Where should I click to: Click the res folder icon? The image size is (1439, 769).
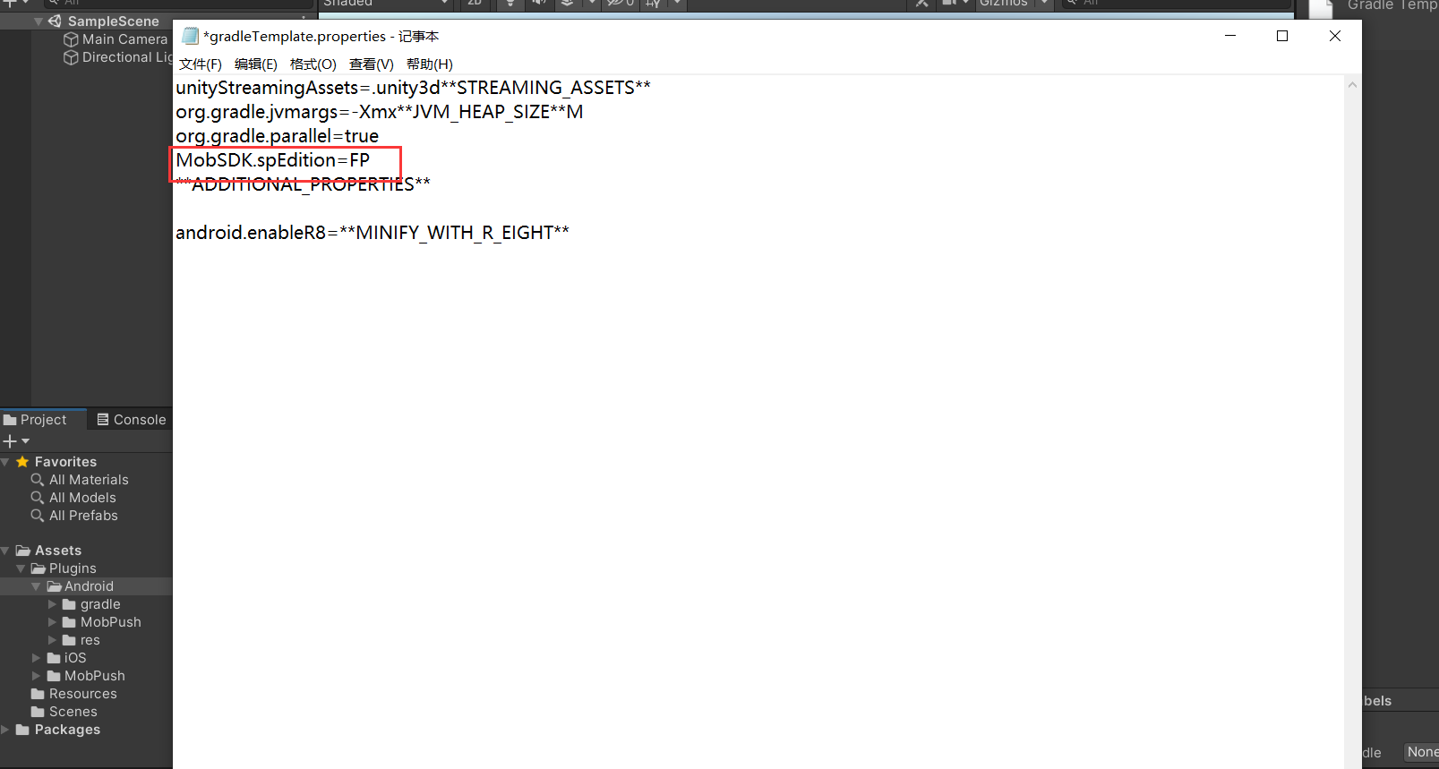pos(69,640)
